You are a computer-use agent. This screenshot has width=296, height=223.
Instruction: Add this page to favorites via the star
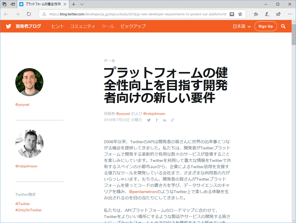240,14
